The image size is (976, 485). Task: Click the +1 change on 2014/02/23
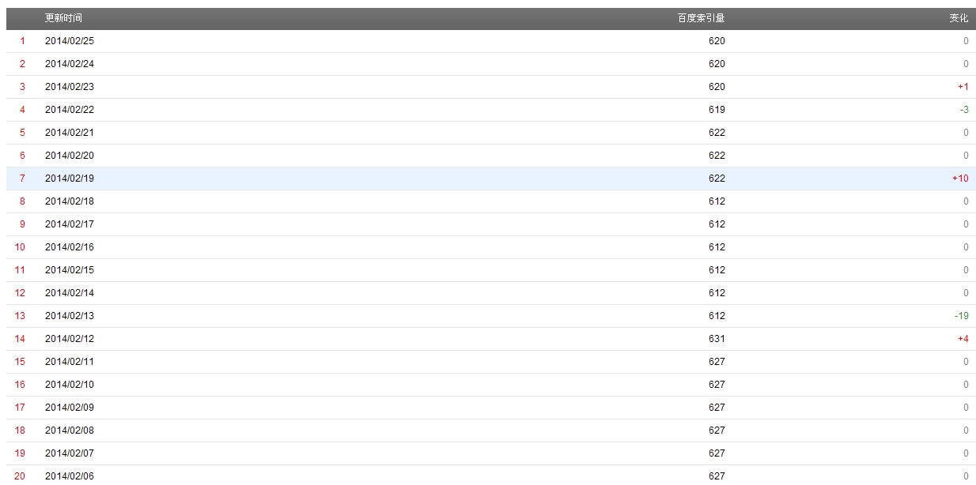click(x=963, y=87)
